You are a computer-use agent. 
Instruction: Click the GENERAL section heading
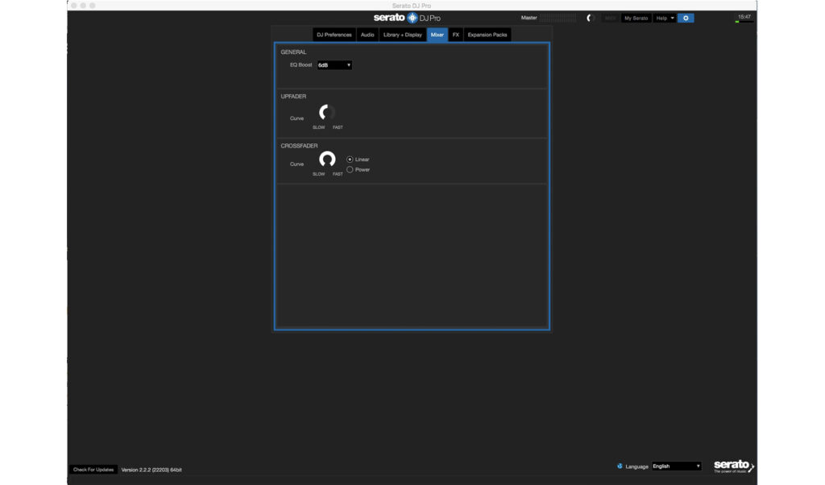293,52
